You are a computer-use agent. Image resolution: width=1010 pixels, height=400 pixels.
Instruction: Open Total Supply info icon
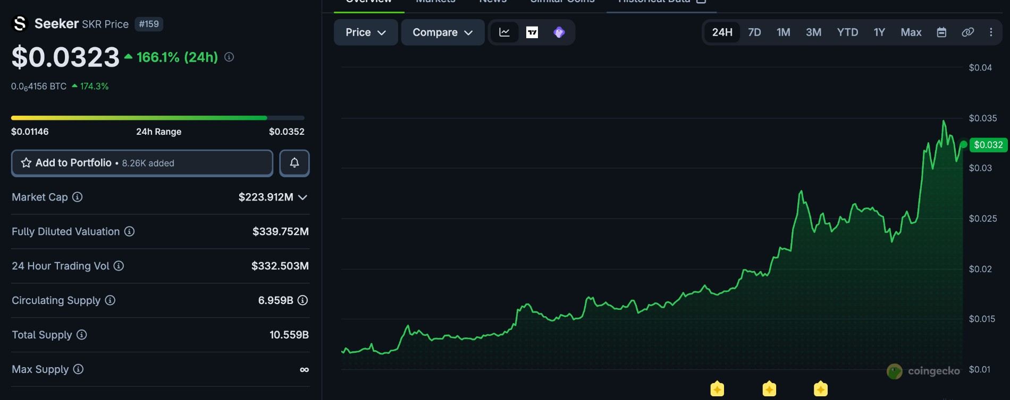81,335
